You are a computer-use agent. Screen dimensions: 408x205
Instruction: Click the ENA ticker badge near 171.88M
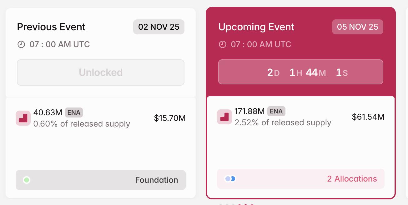tap(276, 111)
